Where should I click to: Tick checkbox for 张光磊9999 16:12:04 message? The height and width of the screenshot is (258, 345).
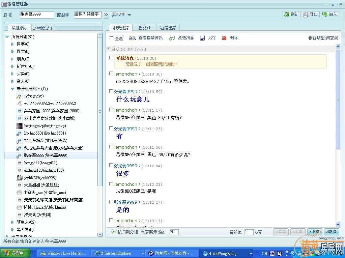(x=111, y=165)
